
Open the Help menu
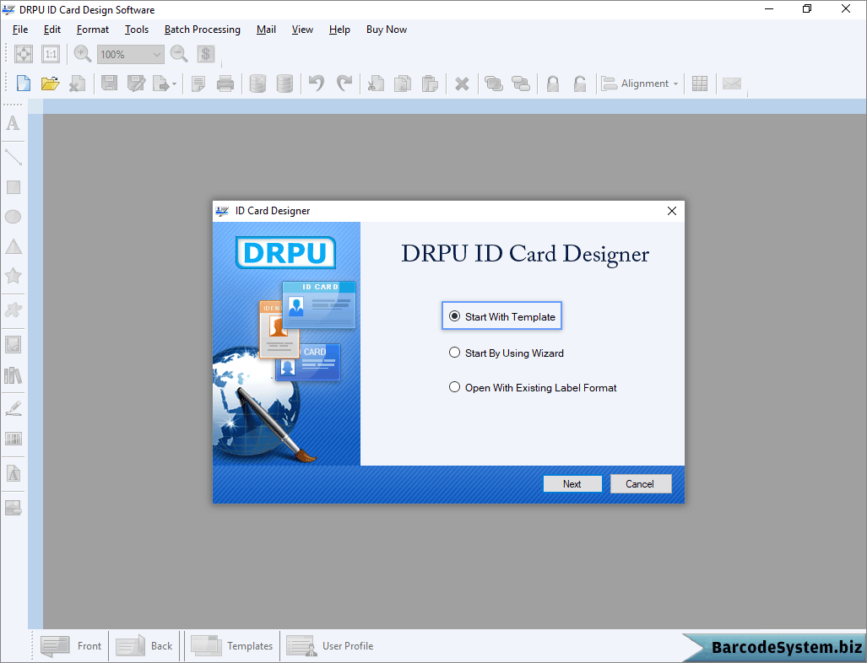pos(339,30)
